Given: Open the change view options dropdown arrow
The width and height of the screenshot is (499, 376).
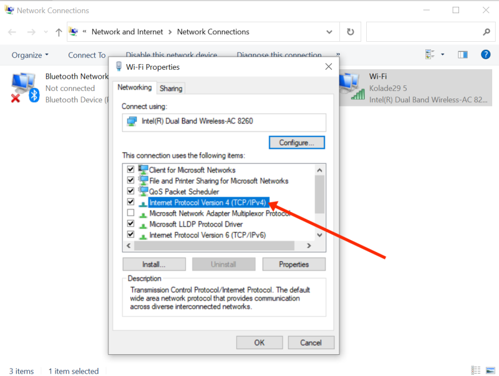Looking at the screenshot, I should [x=442, y=55].
